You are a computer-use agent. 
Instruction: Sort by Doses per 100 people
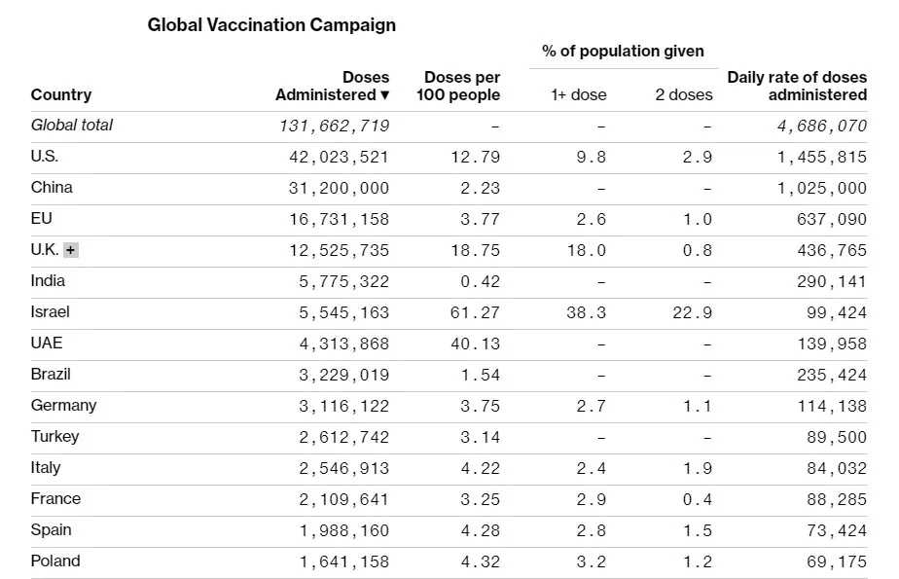pos(462,87)
